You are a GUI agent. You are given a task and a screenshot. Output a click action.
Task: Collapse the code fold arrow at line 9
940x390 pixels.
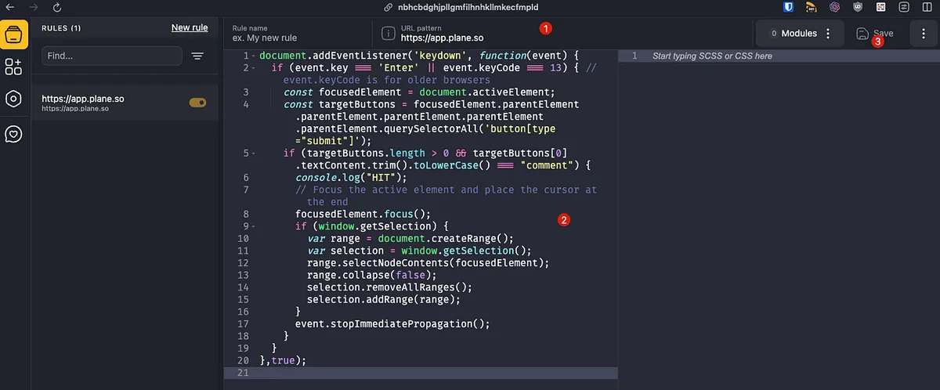tap(253, 226)
